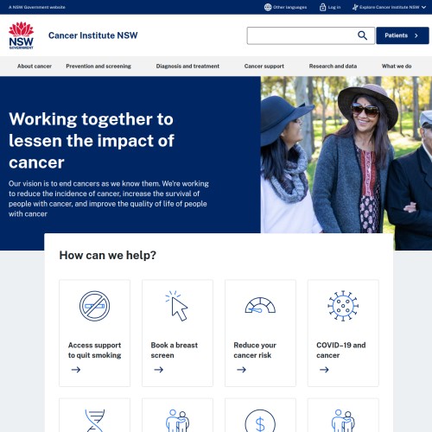432x432 pixels.
Task: Click the globe Other languages icon
Action: pos(268,7)
